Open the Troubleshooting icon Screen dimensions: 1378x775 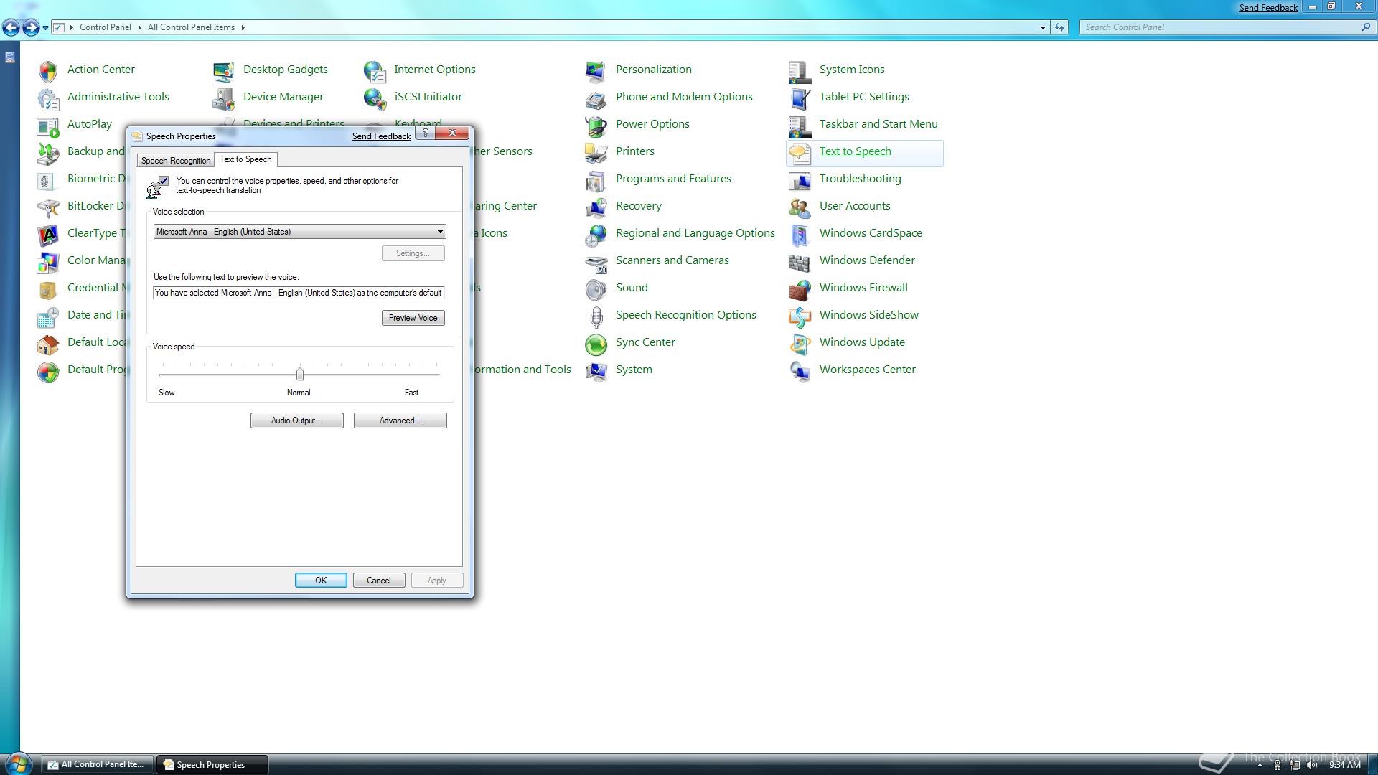pos(800,180)
